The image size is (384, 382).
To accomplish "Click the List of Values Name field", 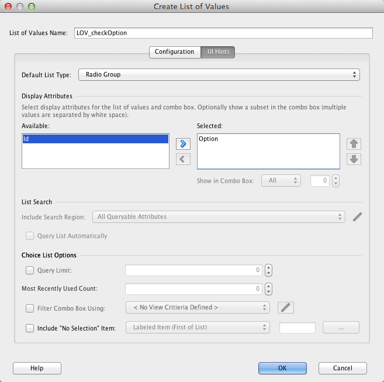I will tap(223, 33).
